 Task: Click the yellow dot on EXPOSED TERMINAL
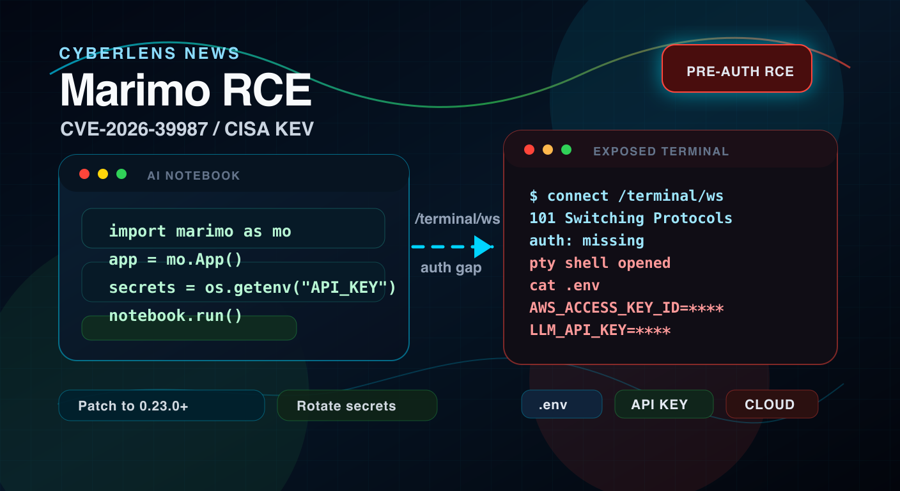[547, 150]
